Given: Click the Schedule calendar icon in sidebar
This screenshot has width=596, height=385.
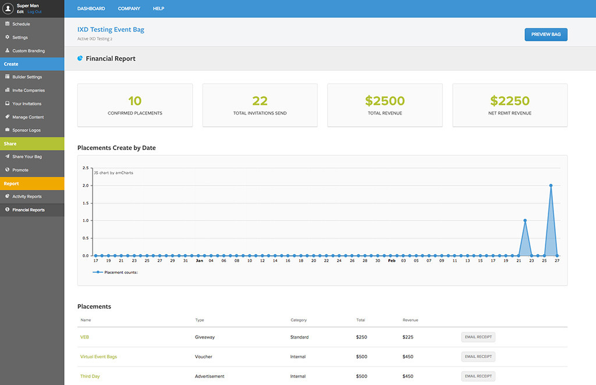Looking at the screenshot, I should coord(7,23).
